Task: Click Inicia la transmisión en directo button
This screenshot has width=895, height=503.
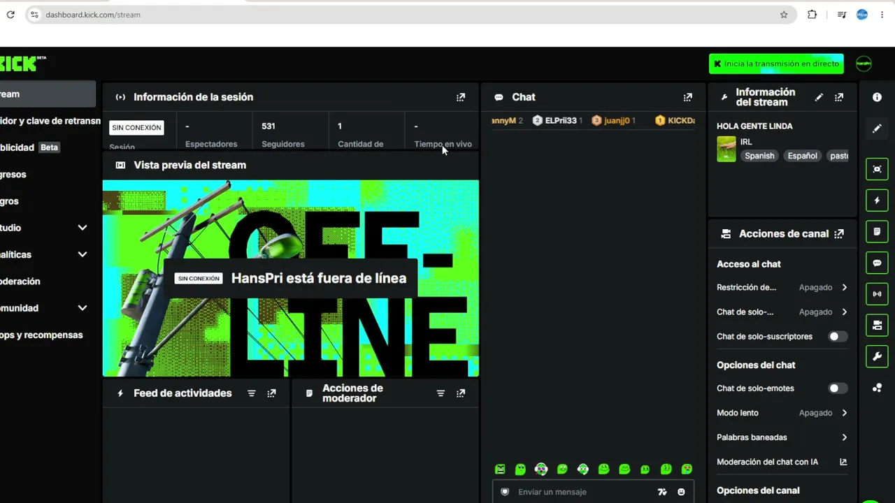Action: [x=776, y=64]
